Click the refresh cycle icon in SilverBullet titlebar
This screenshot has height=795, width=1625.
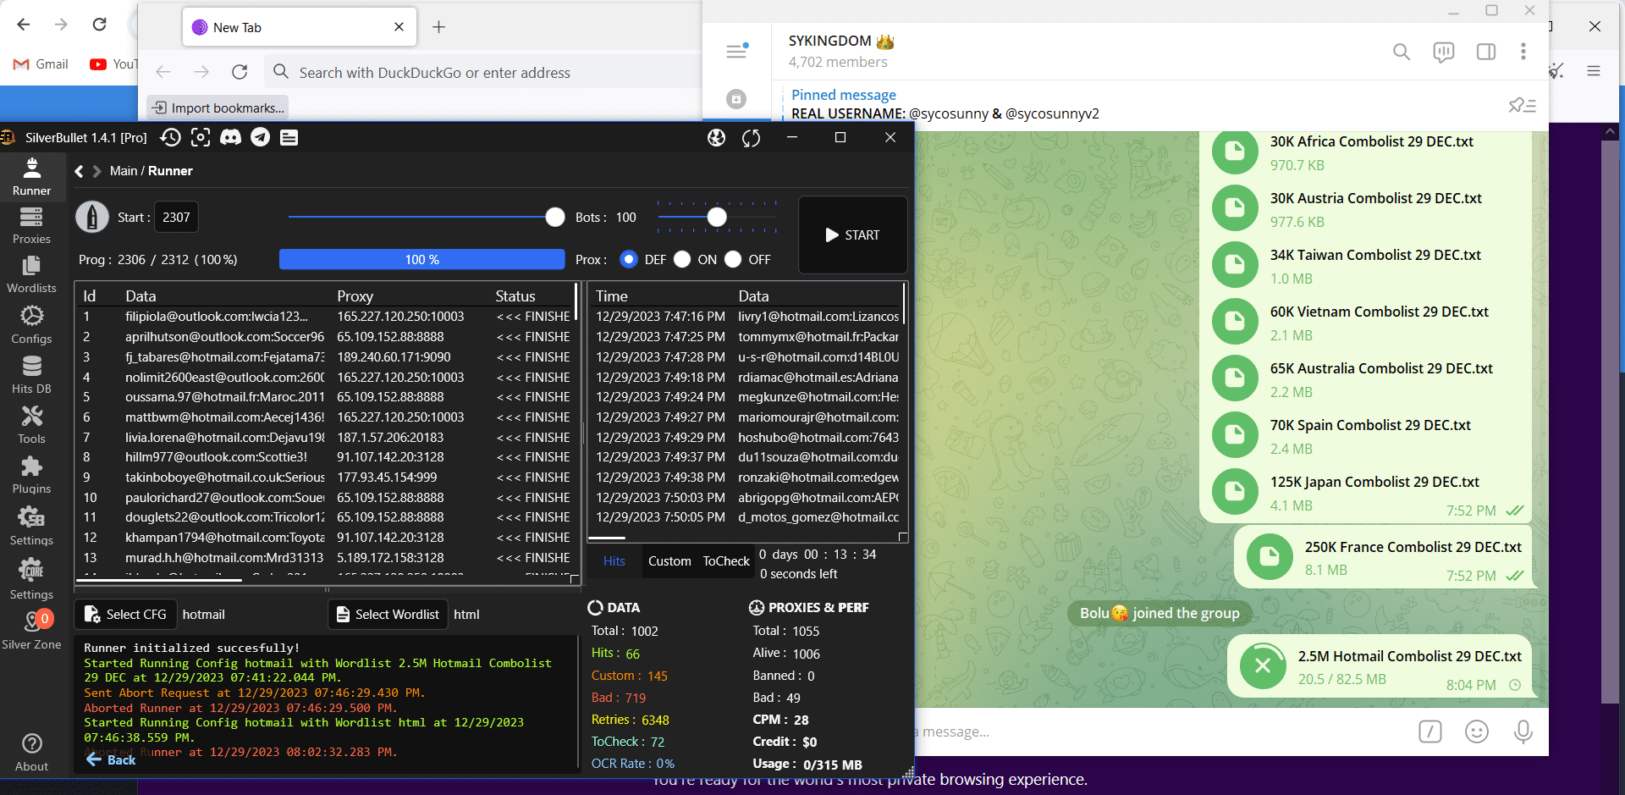pos(752,137)
